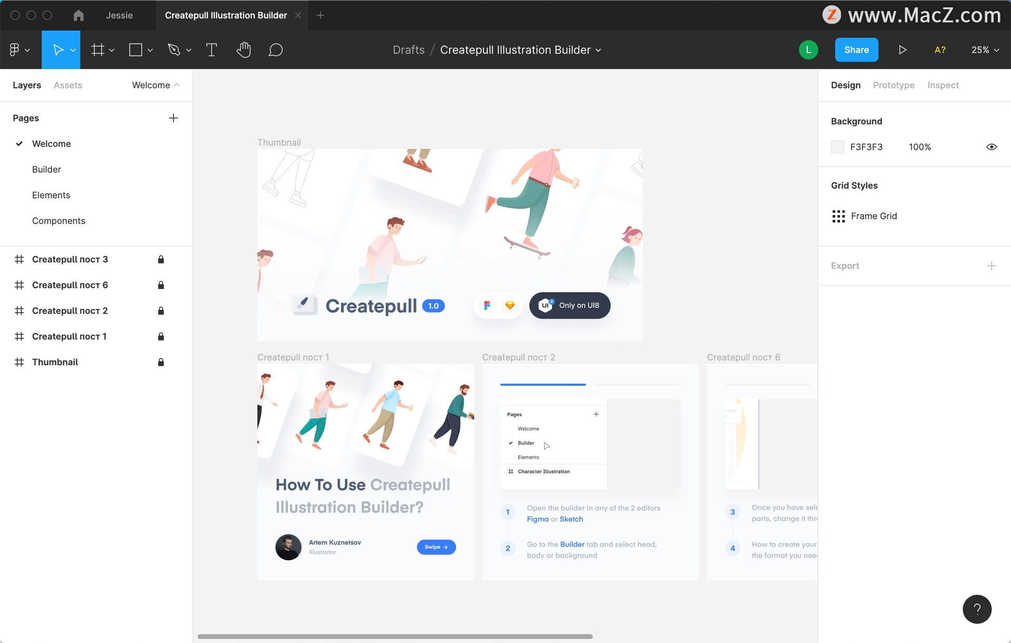Open the Figma main menu icon
Image resolution: width=1011 pixels, height=643 pixels.
[14, 50]
